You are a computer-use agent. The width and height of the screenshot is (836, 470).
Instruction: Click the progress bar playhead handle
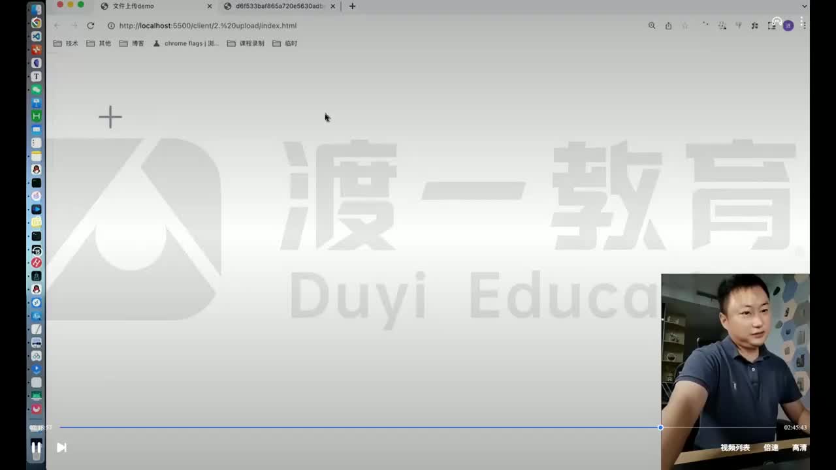tap(660, 428)
